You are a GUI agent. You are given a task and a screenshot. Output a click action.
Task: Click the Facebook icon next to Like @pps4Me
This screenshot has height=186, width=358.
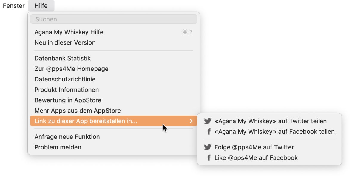click(x=209, y=158)
